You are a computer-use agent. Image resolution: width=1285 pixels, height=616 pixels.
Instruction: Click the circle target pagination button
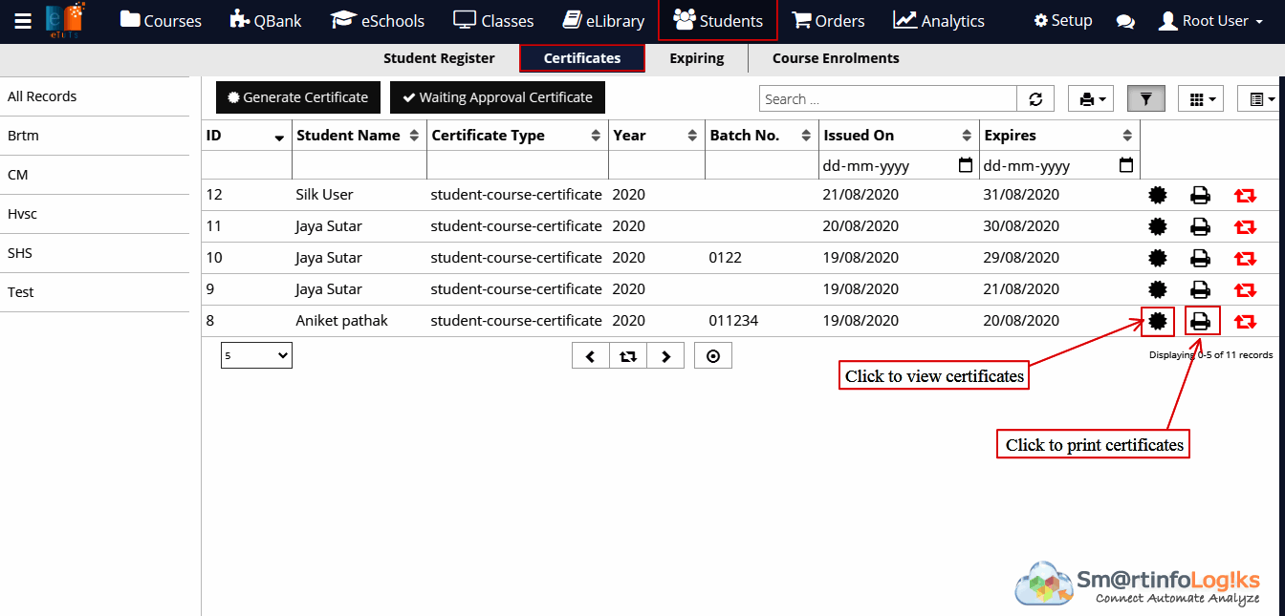(x=713, y=356)
